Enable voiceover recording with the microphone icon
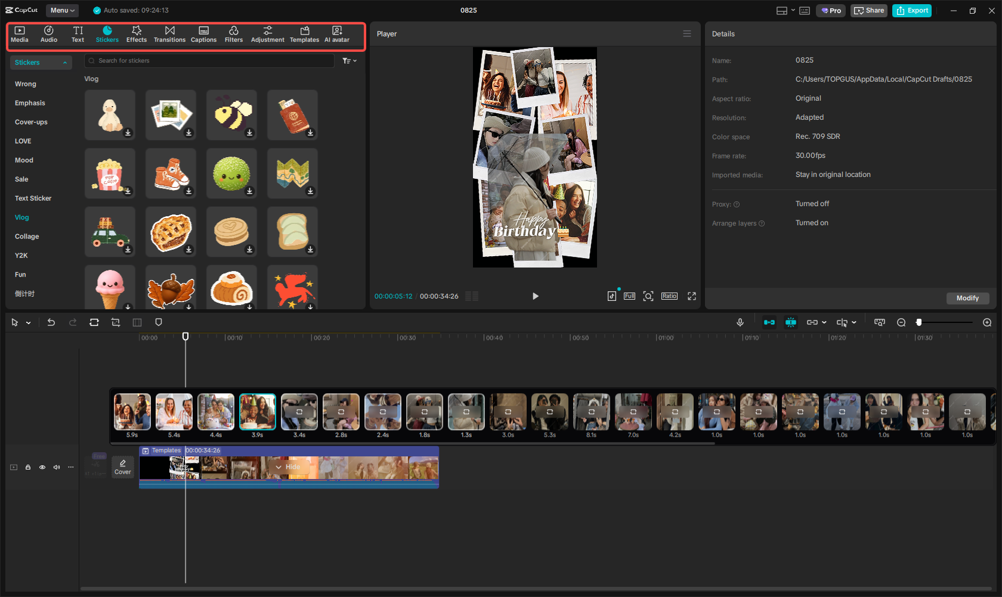The height and width of the screenshot is (597, 1002). tap(740, 322)
